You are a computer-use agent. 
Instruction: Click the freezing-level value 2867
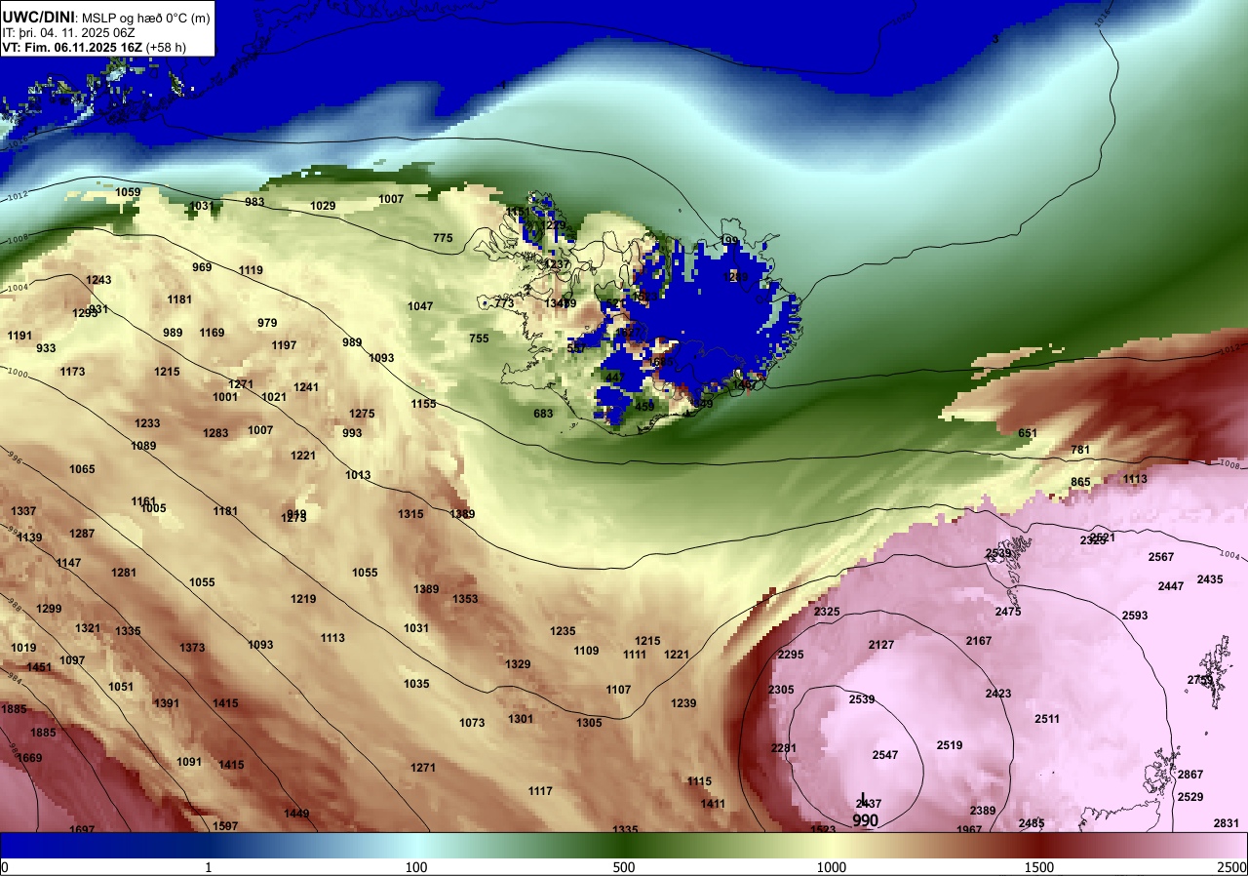(1190, 775)
